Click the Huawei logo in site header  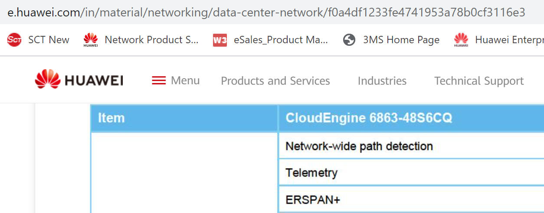point(79,80)
